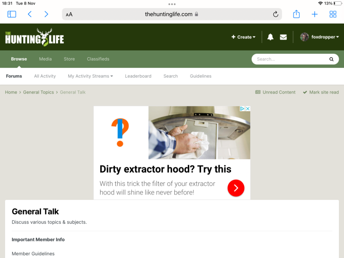This screenshot has width=344, height=258.
Task: Click the 'General Talk' page heading
Action: pyautogui.click(x=35, y=212)
